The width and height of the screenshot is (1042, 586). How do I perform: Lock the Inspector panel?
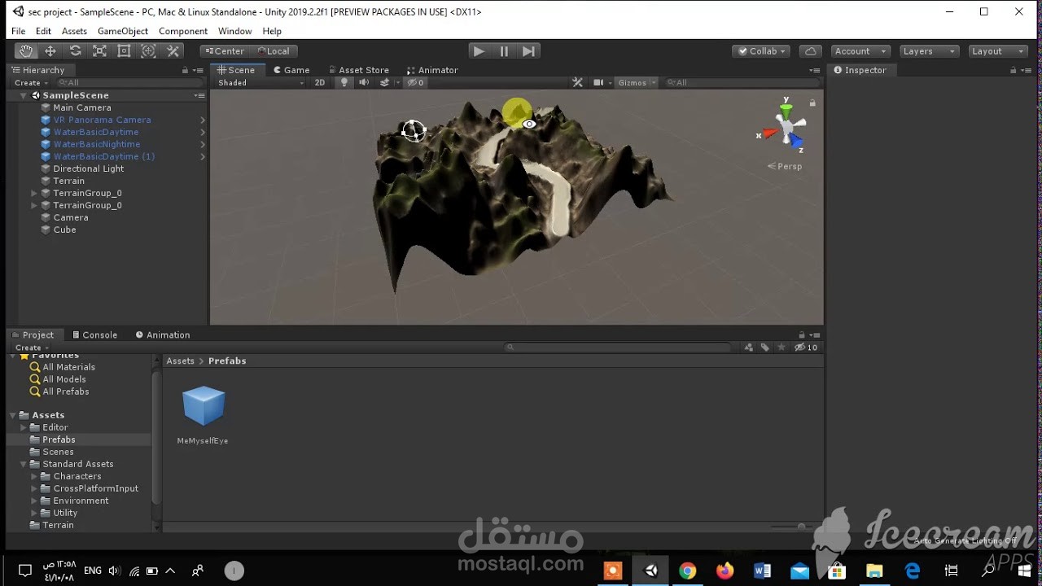1013,70
